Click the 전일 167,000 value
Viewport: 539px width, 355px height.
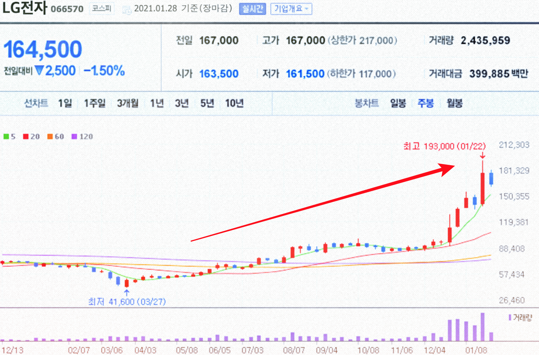[x=219, y=41]
